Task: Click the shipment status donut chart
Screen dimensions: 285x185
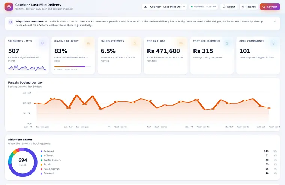Action: 23,162
